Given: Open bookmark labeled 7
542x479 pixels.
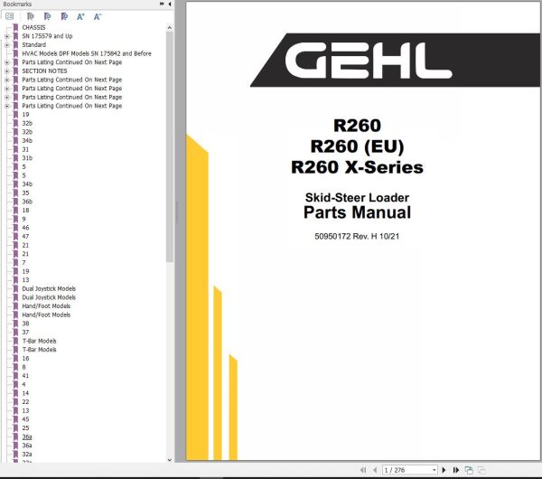Looking at the screenshot, I should pyautogui.click(x=23, y=262).
